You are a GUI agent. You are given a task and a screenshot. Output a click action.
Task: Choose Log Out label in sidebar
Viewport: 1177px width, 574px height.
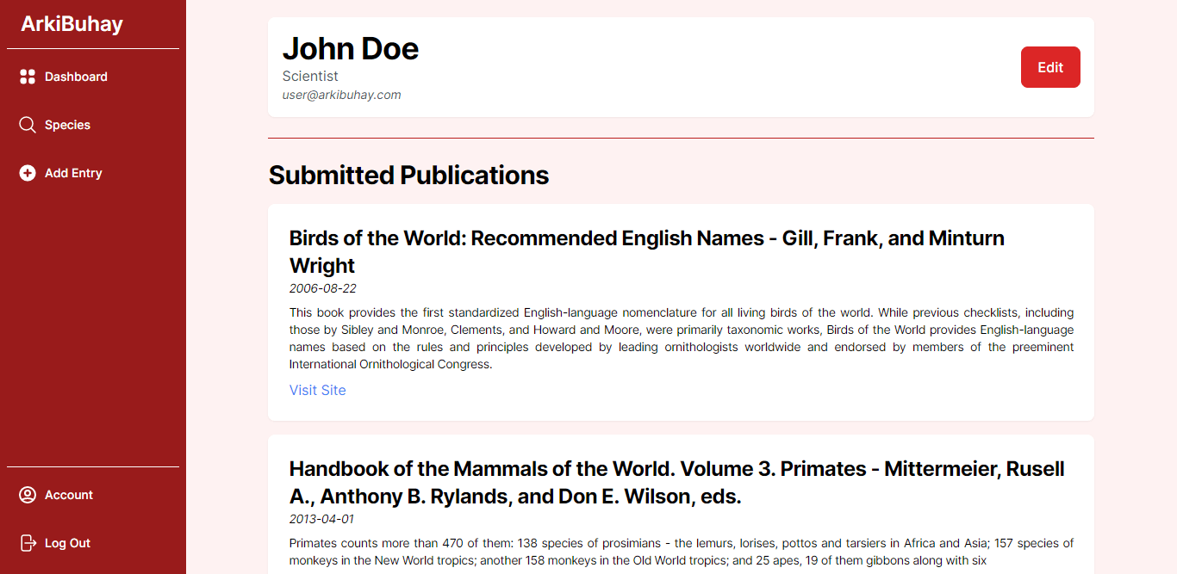[67, 543]
